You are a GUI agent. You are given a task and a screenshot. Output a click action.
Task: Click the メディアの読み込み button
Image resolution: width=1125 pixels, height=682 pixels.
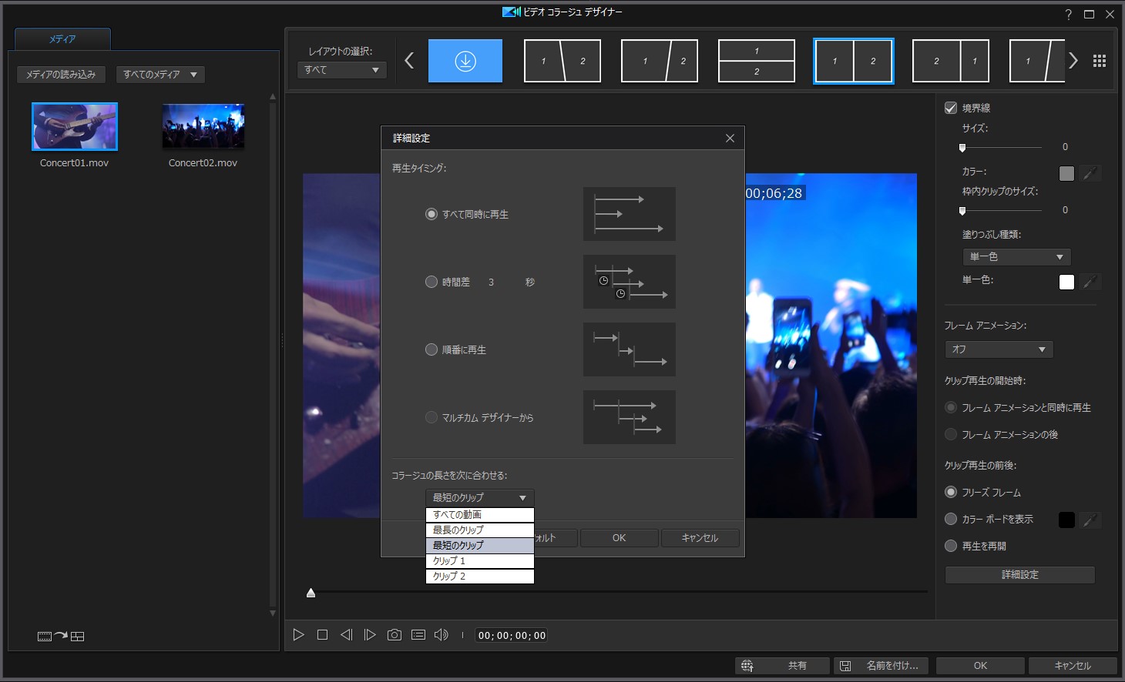(61, 75)
